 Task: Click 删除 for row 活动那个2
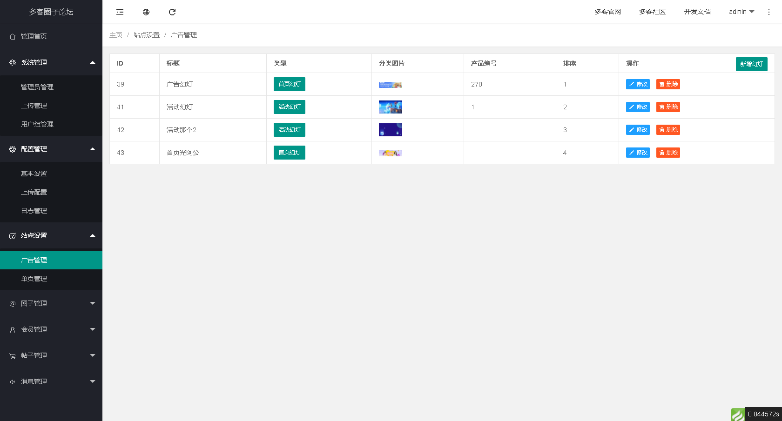(668, 130)
